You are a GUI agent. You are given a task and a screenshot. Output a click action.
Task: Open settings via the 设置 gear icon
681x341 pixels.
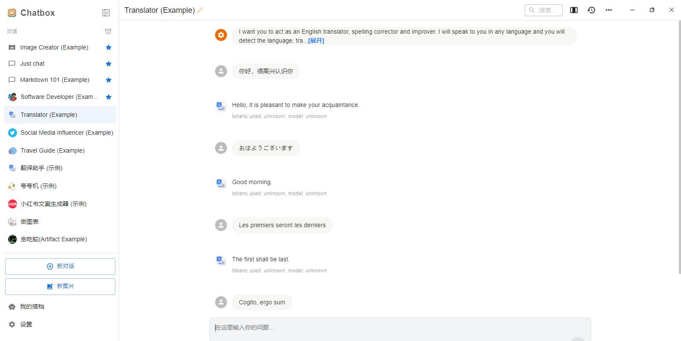(x=26, y=324)
